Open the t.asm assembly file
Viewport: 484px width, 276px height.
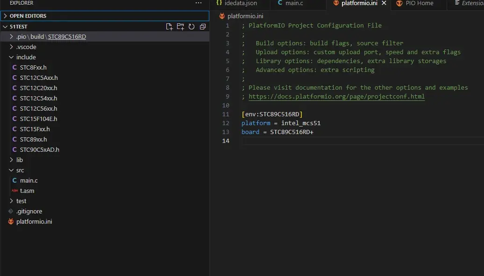click(x=27, y=191)
